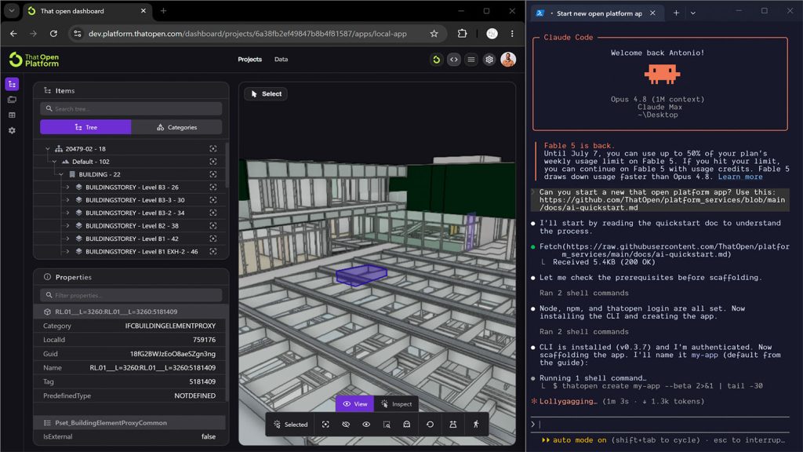Image resolution: width=803 pixels, height=452 pixels.
Task: Open the Learn more link in terminal
Action: tap(740, 177)
